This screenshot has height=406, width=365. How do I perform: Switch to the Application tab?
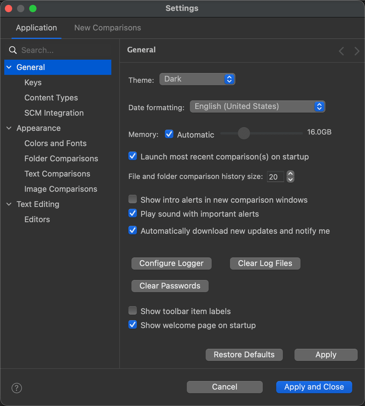point(36,28)
